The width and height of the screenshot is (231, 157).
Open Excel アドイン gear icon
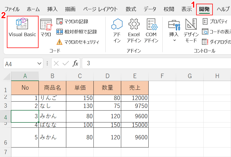coord(134,30)
